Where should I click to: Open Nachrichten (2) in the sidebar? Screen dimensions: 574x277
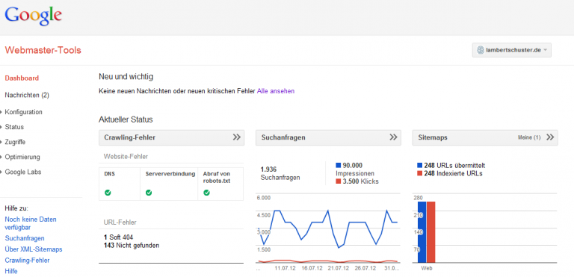[x=27, y=95]
